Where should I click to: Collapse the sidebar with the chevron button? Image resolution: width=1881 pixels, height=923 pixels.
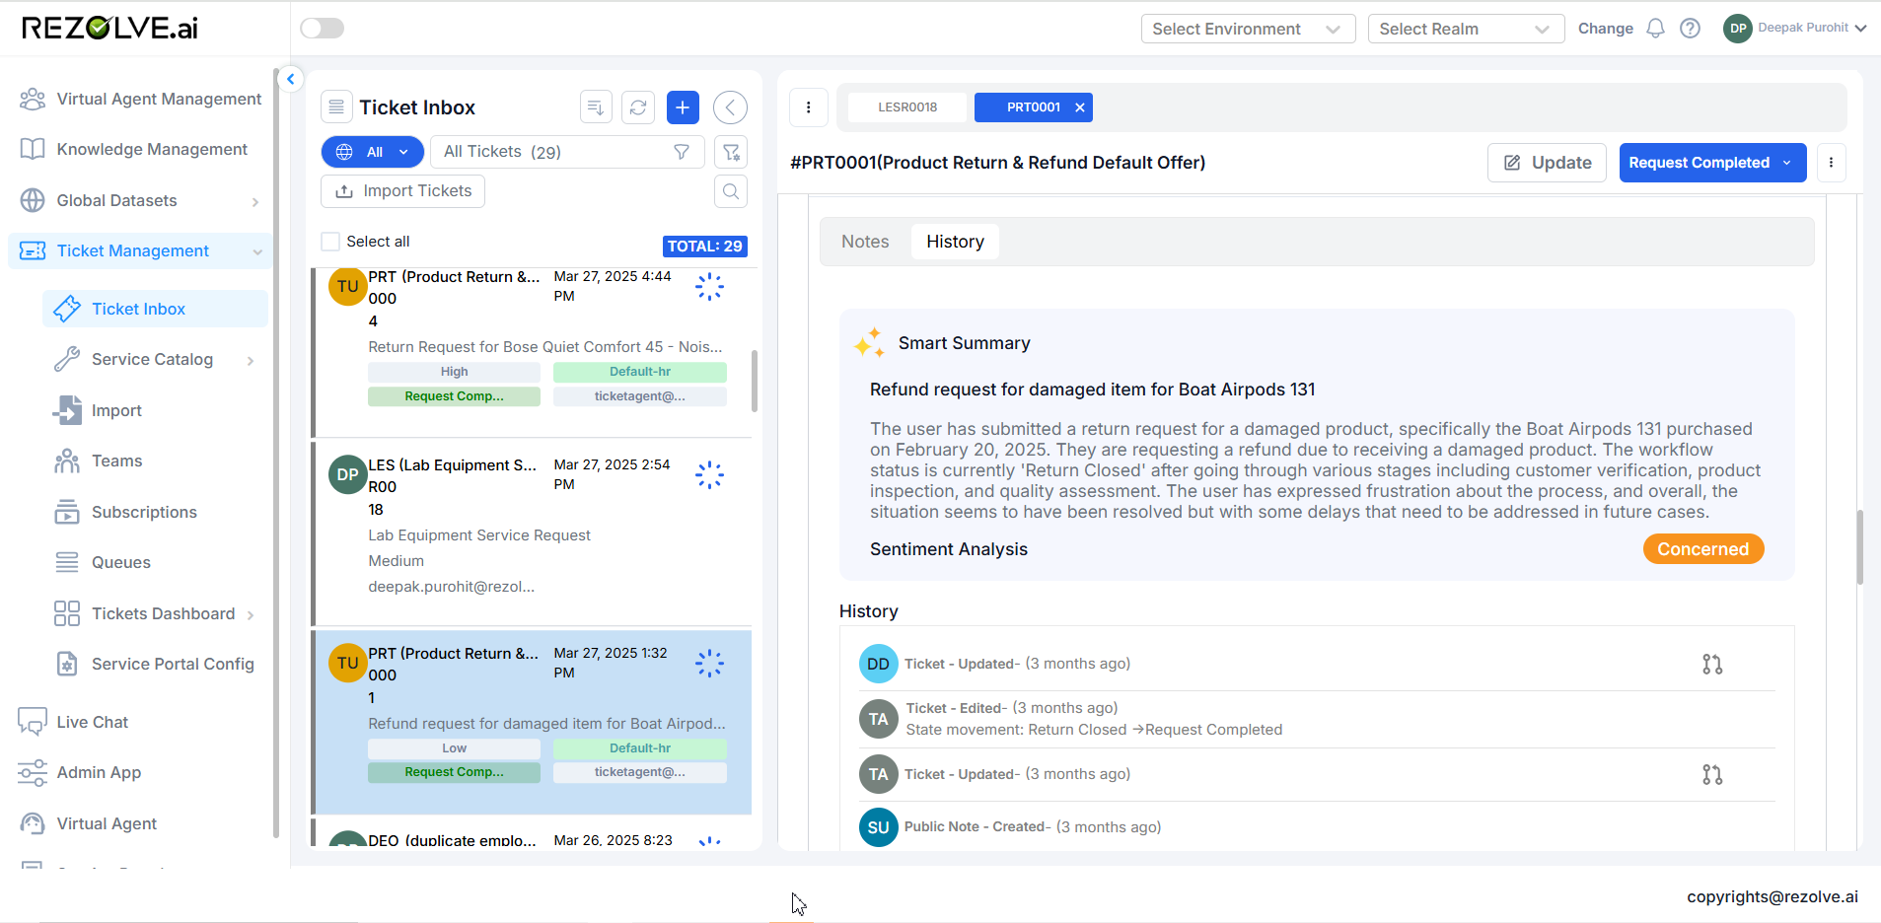290,79
